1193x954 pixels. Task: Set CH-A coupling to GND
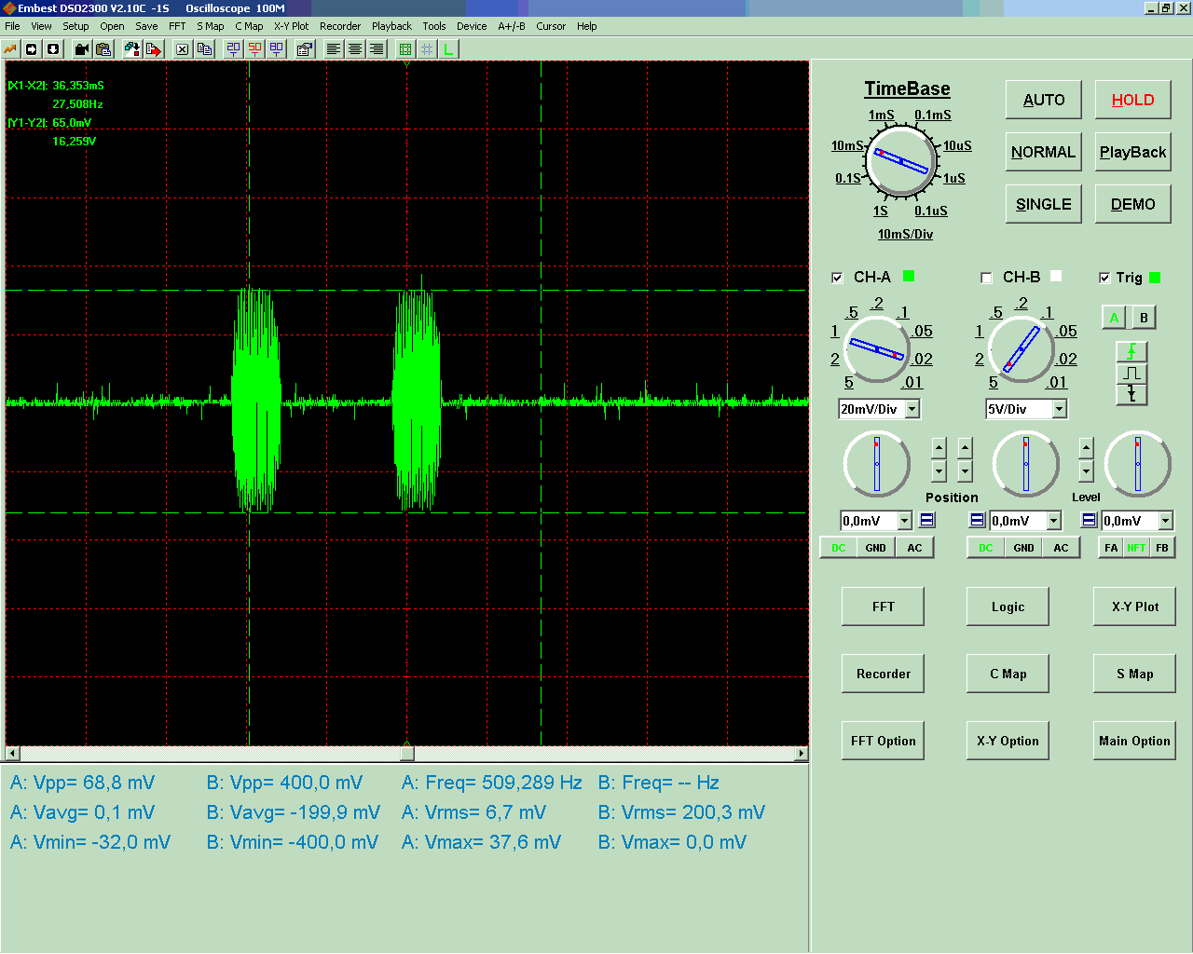(x=875, y=548)
